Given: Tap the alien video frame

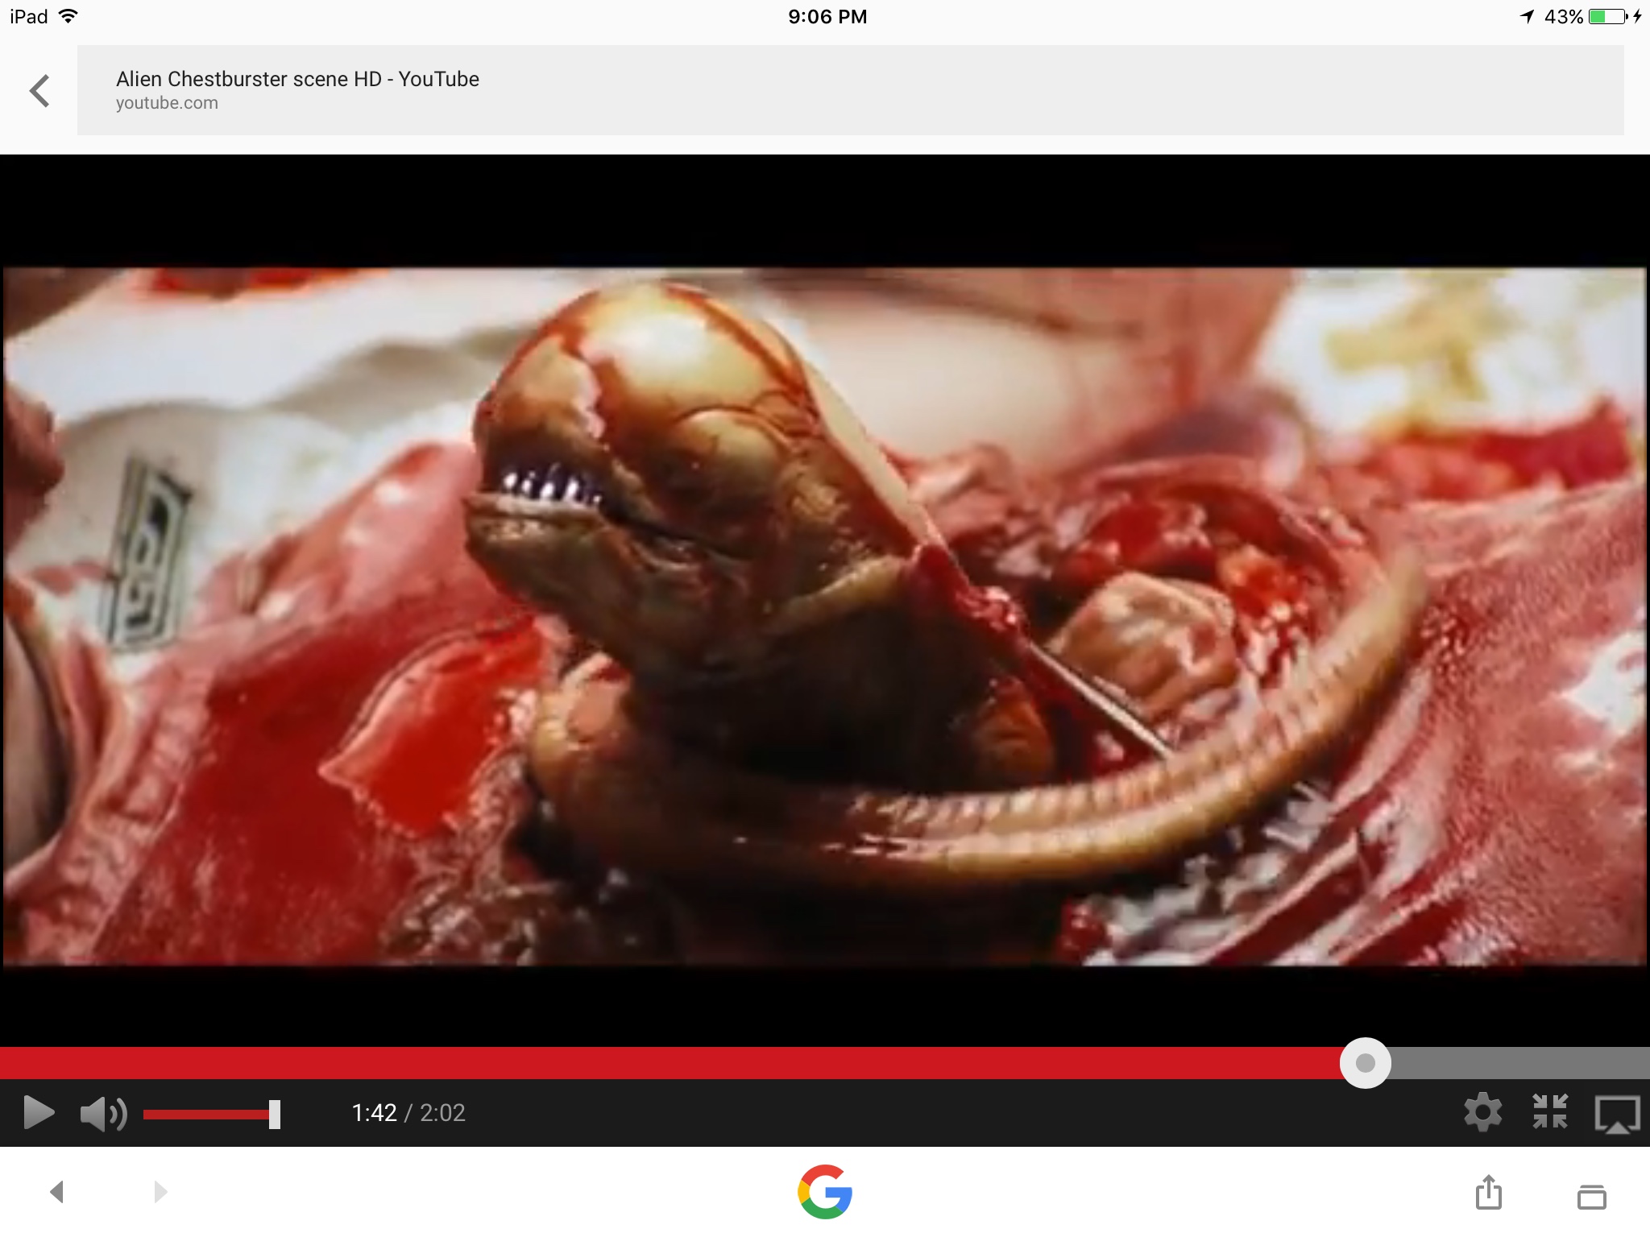Looking at the screenshot, I should click(825, 616).
